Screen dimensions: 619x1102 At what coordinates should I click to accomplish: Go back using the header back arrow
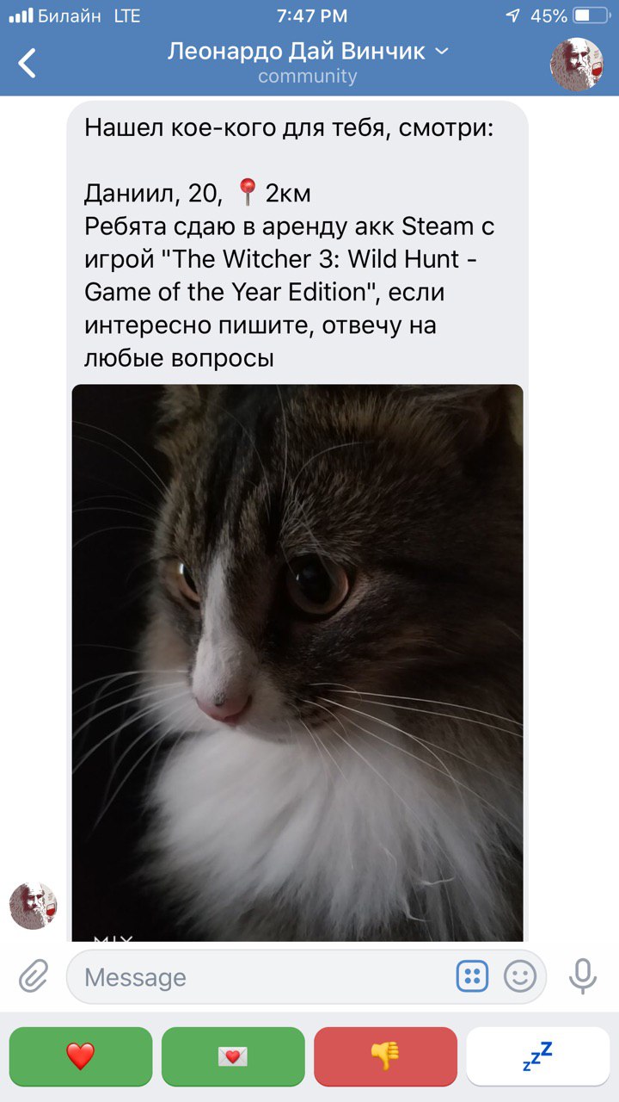28,63
